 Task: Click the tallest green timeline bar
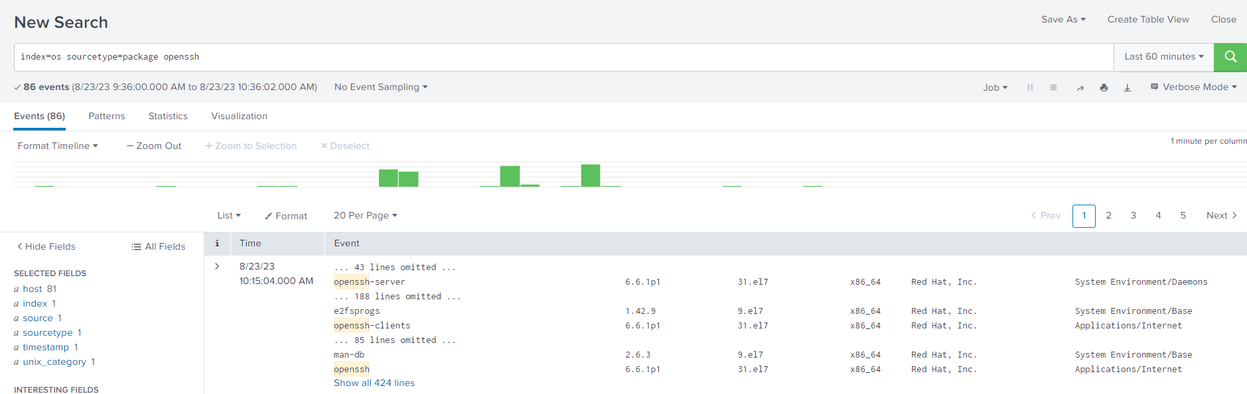coord(590,175)
